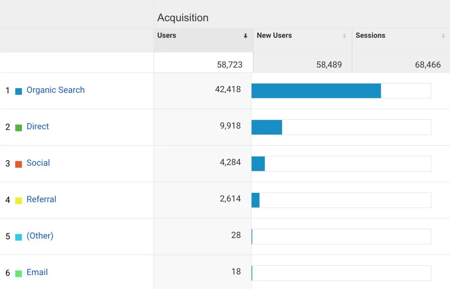The height and width of the screenshot is (289, 450).
Task: Sort the table by New Users header
Action: tap(274, 35)
